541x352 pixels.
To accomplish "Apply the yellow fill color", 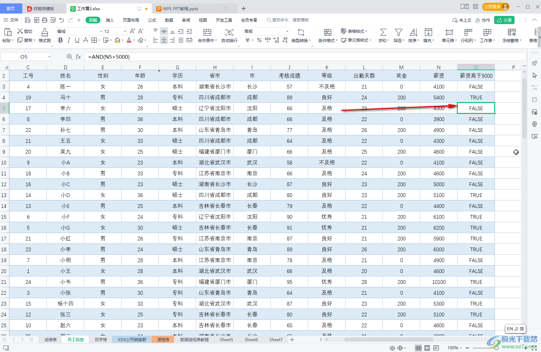I will (117, 40).
